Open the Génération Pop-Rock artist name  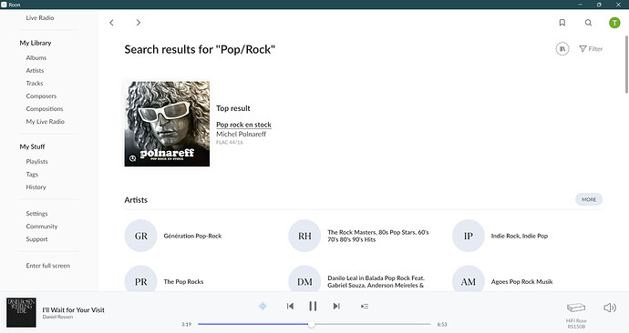click(x=192, y=236)
